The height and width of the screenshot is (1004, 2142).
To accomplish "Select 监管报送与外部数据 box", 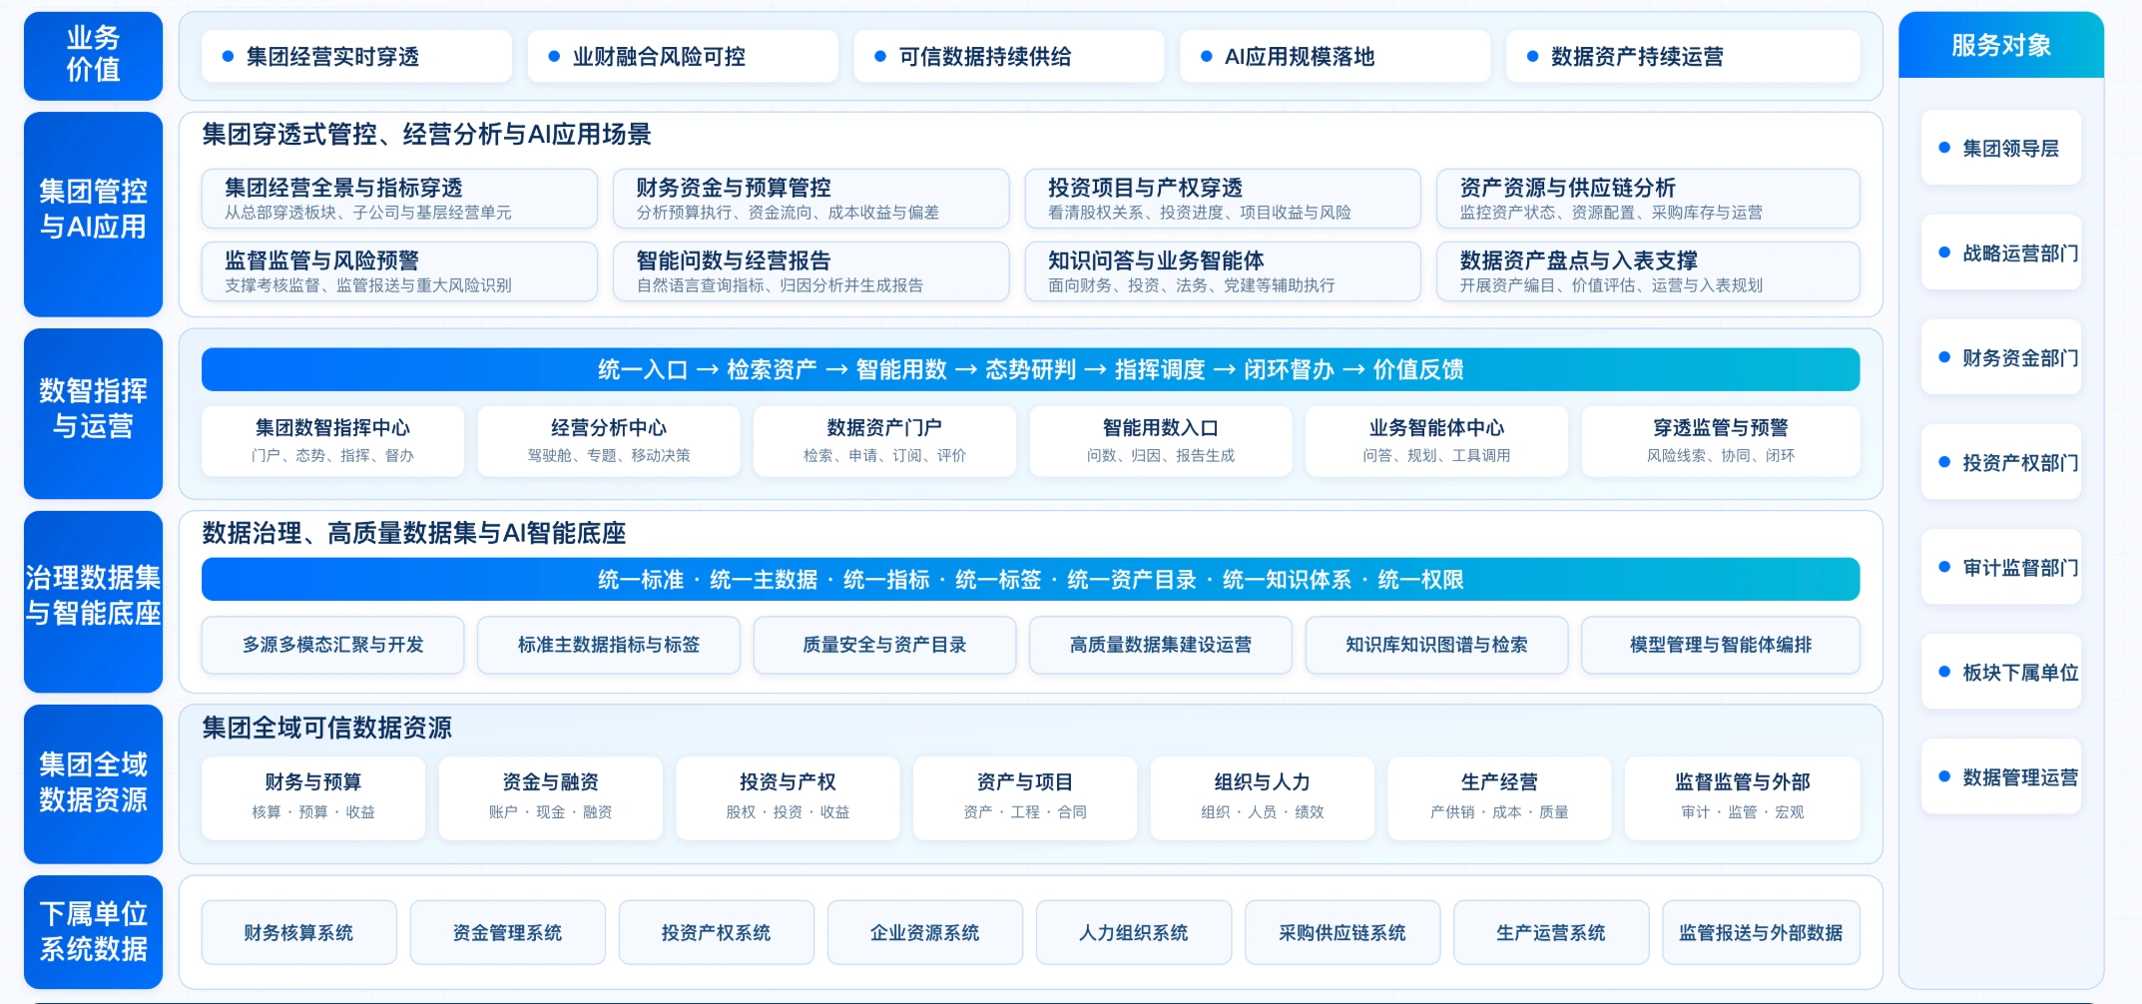I will pos(1761,932).
